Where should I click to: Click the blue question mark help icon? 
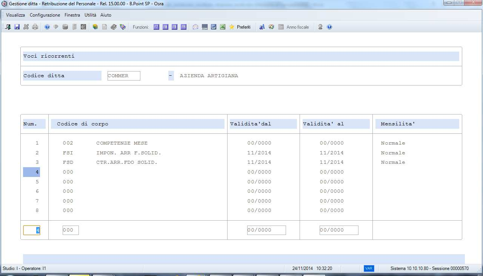pyautogui.click(x=47, y=27)
